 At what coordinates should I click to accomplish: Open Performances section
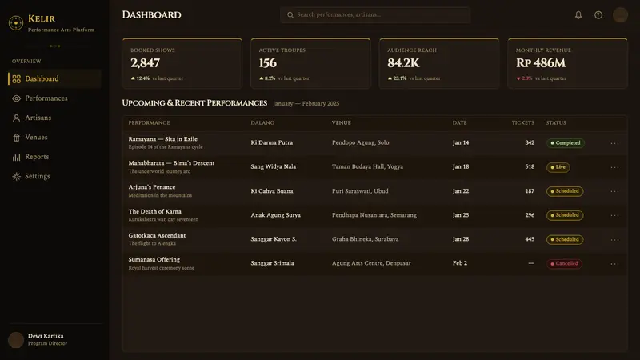54,98
